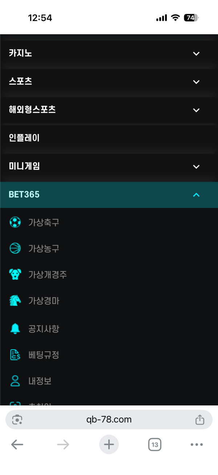This screenshot has width=218, height=475.
Task: Tap the page tools icon in address bar
Action: [17, 420]
